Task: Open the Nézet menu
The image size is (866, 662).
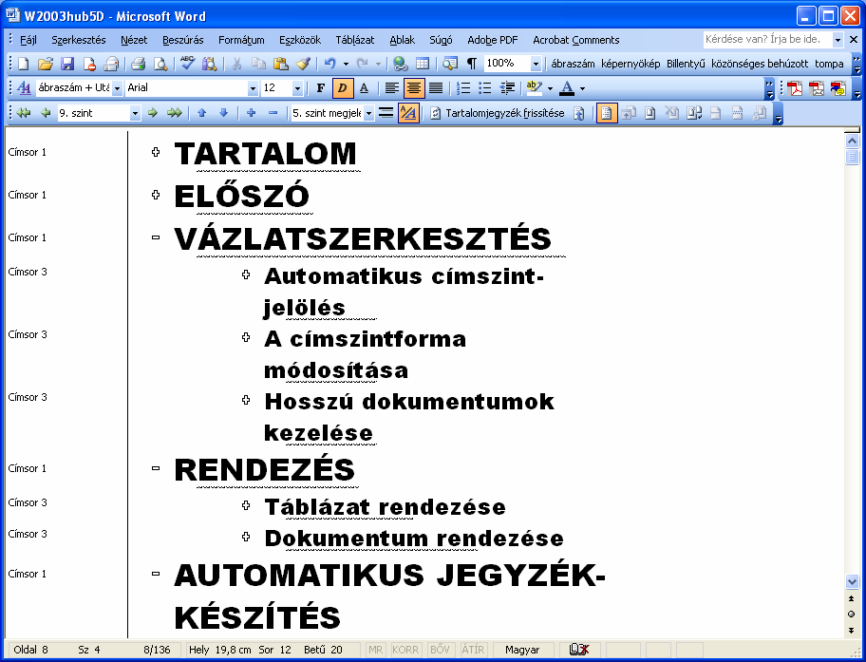Action: point(134,40)
